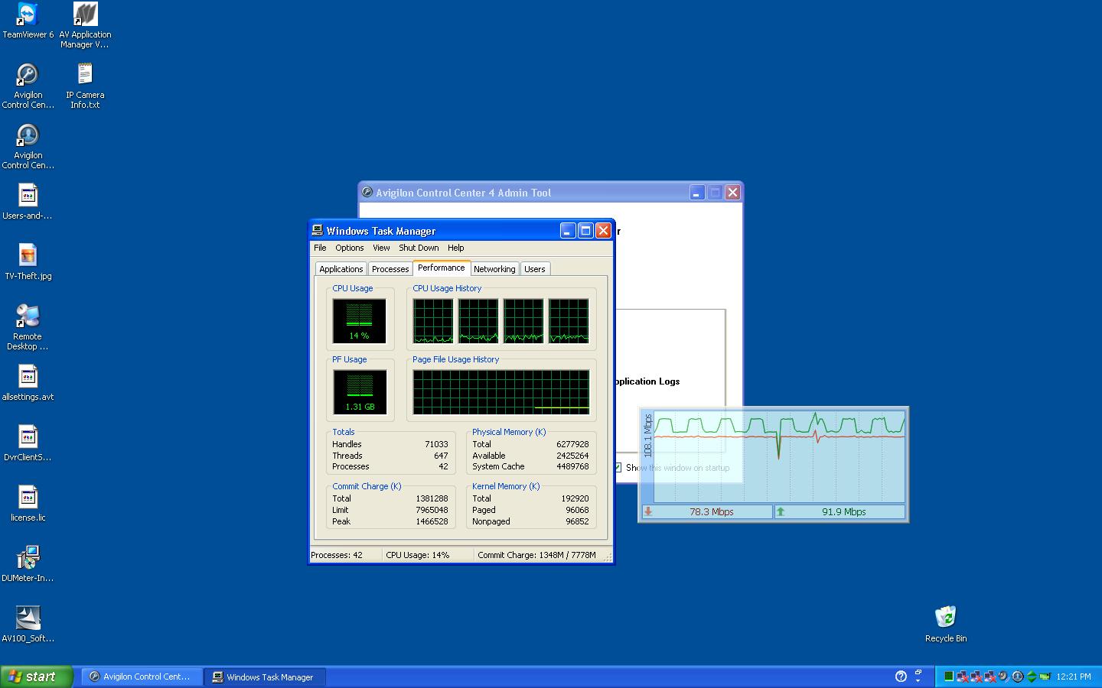This screenshot has width=1102, height=688.
Task: Click the Application Logs heading in Admin Tool
Action: coord(647,381)
